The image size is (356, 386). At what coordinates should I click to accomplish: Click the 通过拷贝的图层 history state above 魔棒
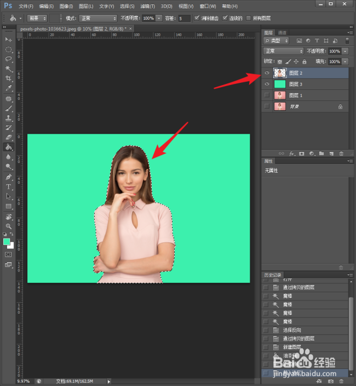tap(305, 287)
